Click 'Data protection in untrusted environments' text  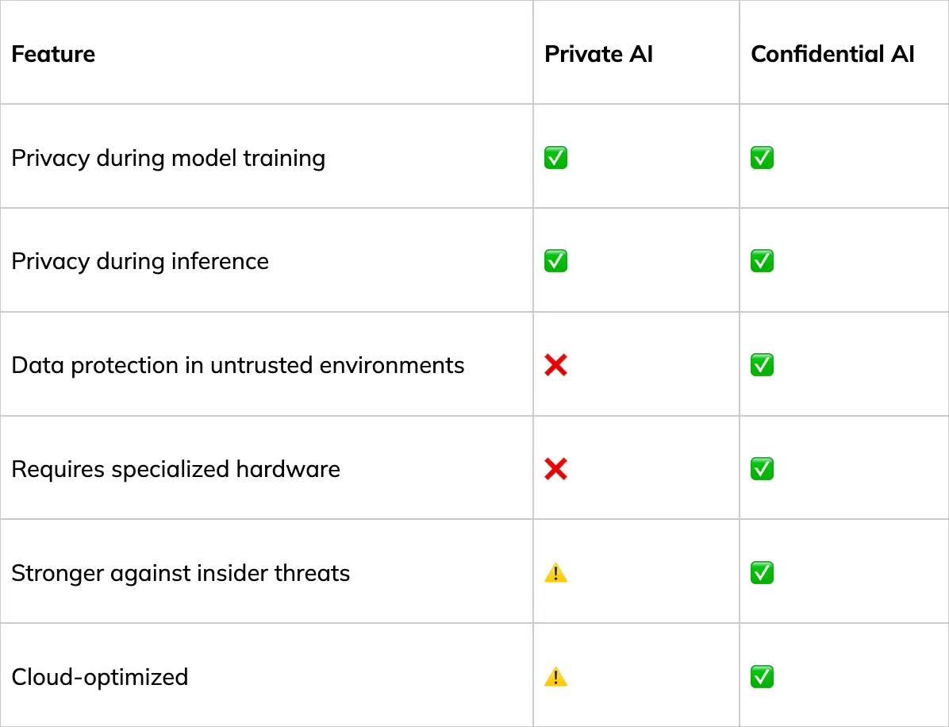click(x=238, y=366)
